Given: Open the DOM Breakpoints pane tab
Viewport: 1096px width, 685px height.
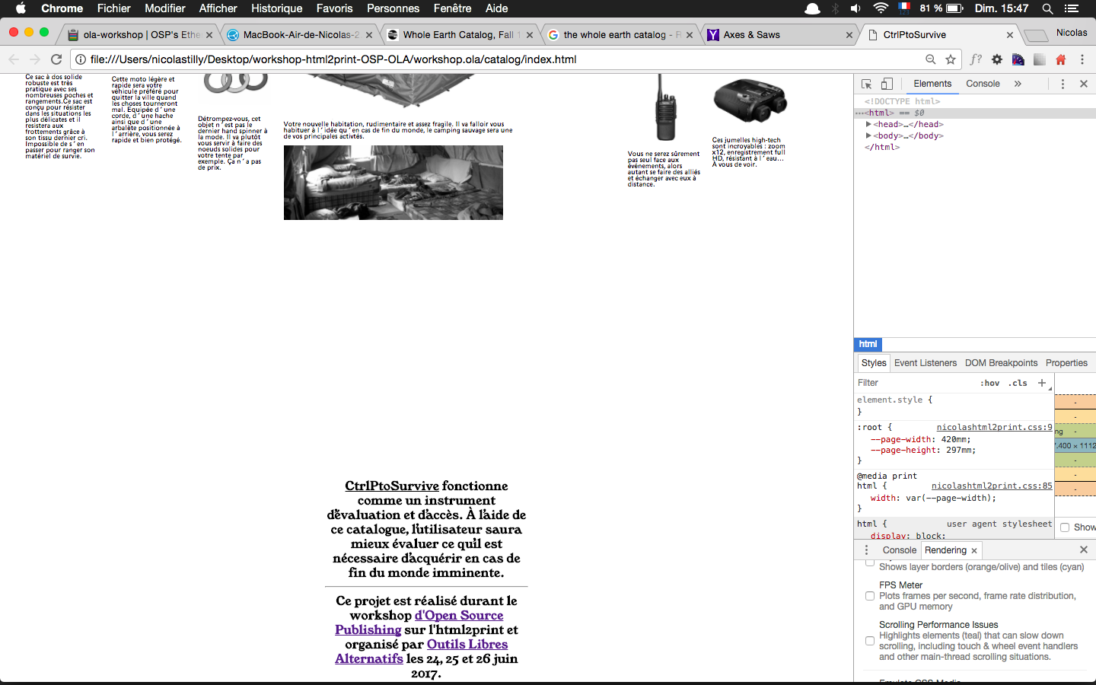Looking at the screenshot, I should click(1001, 363).
